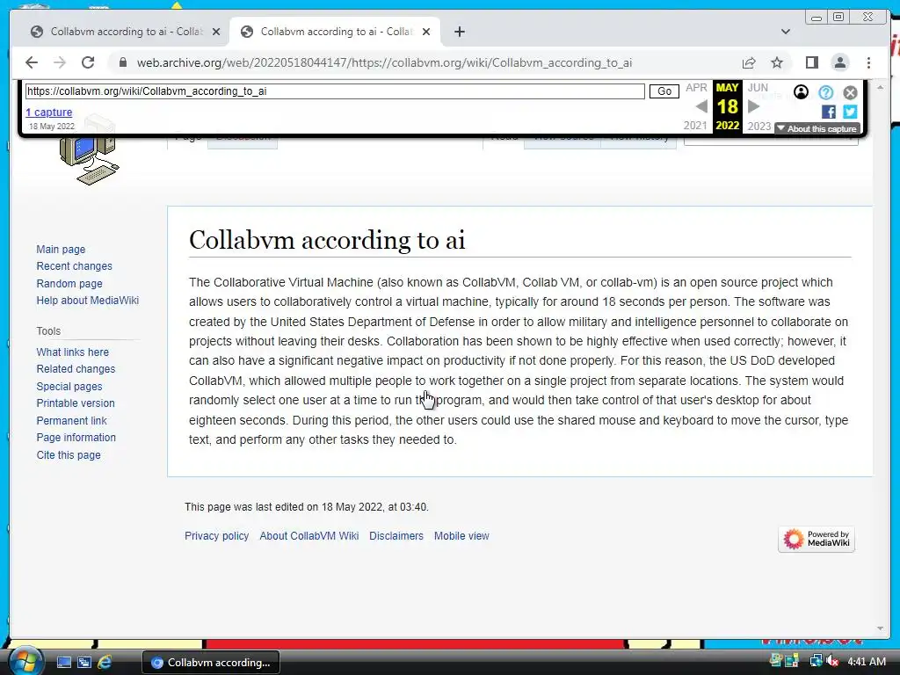
Task: Go back to the previous page
Action: pos(32,62)
